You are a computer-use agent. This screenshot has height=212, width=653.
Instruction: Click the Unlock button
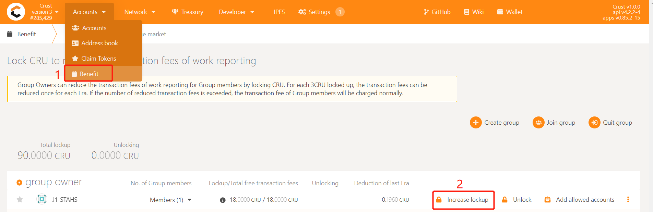tap(517, 200)
